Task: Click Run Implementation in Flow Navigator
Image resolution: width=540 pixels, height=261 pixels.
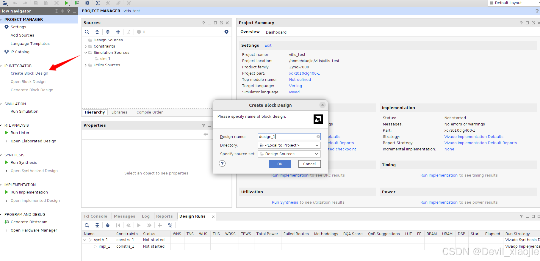Action: (29, 192)
